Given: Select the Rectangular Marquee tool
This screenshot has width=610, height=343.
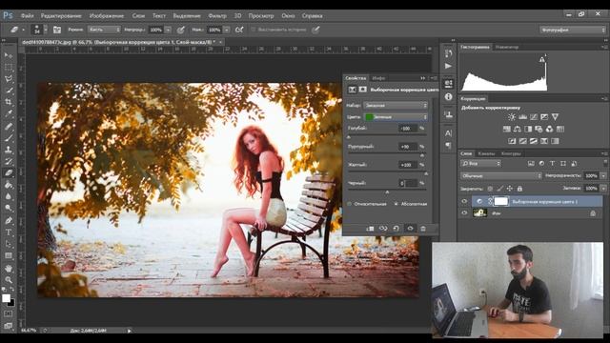Looking at the screenshot, I should click(9, 67).
